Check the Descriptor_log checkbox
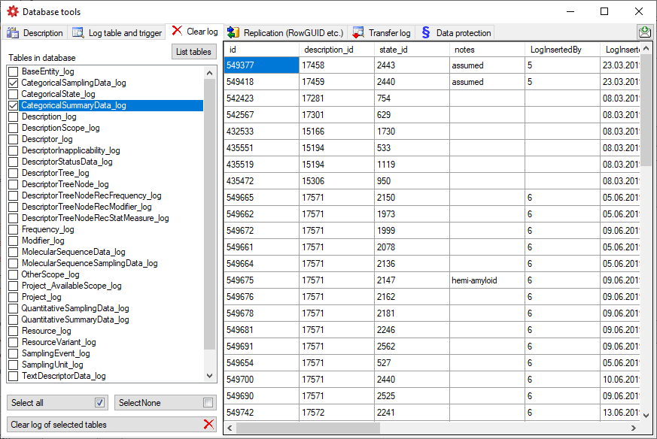This screenshot has height=439, width=657. pyautogui.click(x=14, y=139)
